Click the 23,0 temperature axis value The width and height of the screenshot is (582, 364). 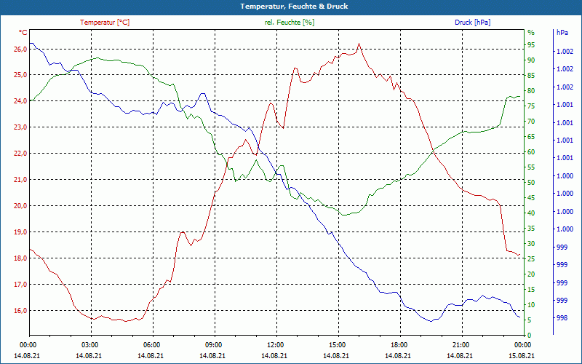click(20, 127)
